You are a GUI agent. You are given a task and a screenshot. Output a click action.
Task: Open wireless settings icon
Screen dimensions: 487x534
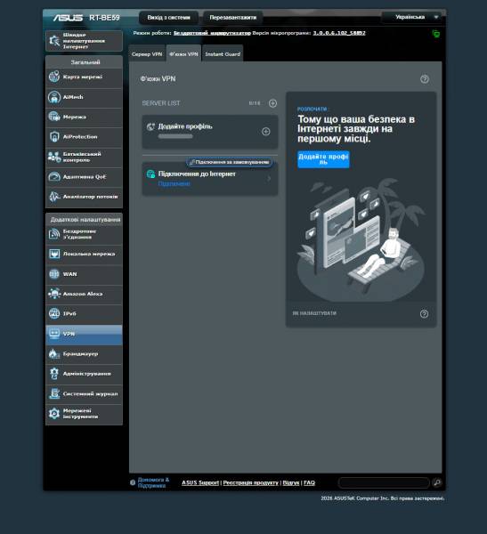[x=54, y=234]
